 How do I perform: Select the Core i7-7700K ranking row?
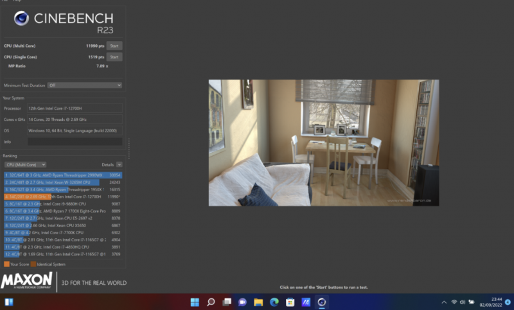[x=63, y=233]
